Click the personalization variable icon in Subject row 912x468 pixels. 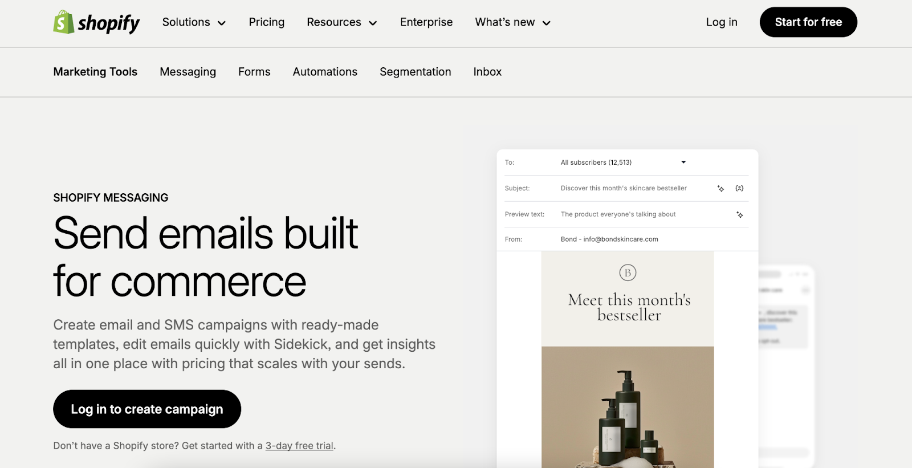(739, 188)
